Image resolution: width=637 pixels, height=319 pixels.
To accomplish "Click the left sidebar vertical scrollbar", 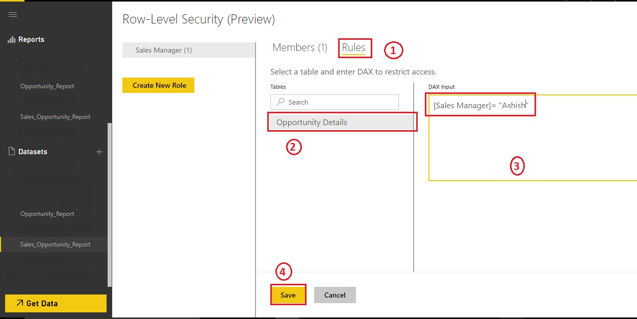I will click(x=110, y=204).
